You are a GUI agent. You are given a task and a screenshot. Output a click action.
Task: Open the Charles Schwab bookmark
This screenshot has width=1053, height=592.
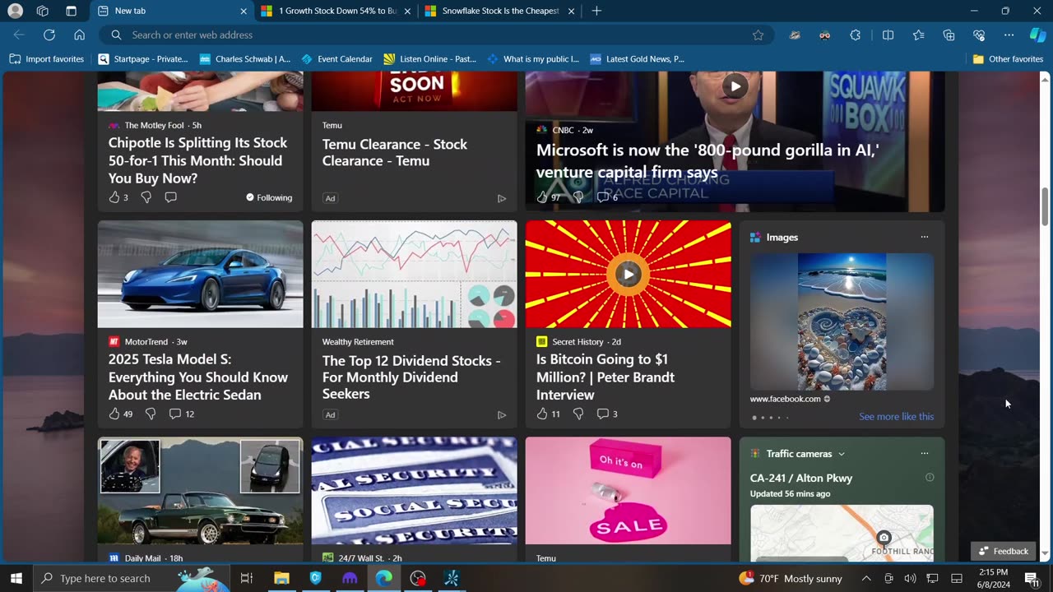click(245, 59)
